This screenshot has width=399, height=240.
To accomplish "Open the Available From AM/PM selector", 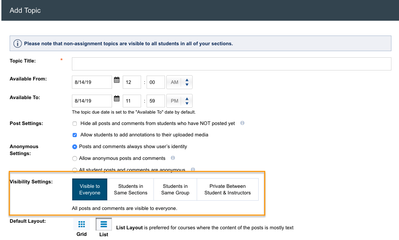I will [179, 82].
